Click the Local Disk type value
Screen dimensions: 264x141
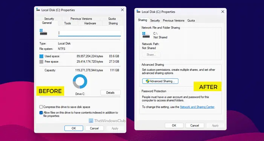64,43
